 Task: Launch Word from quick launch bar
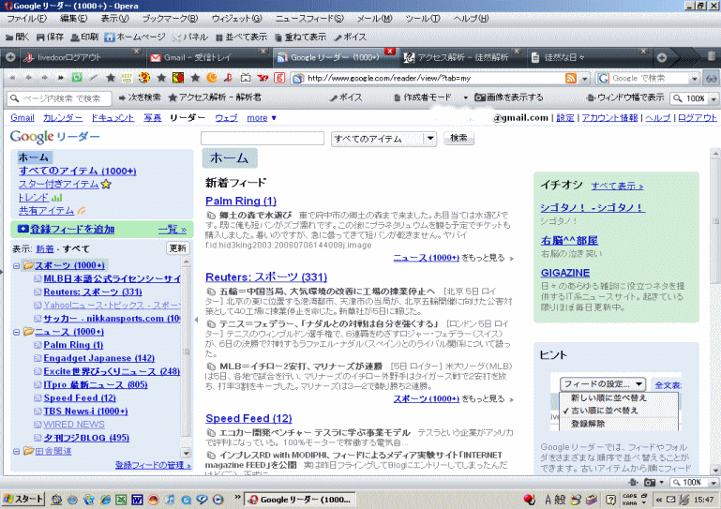pos(137,500)
